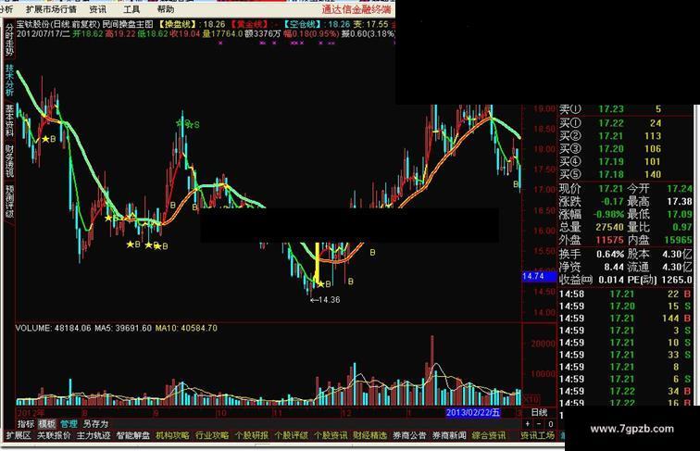Image resolution: width=700 pixels, height=451 pixels.
Task: Open the 智能解盘 bottom tab
Action: pos(133,435)
